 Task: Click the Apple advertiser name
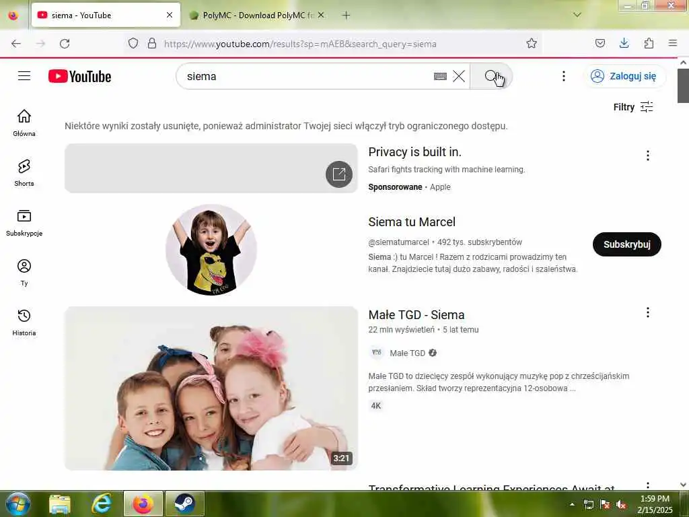pyautogui.click(x=440, y=187)
